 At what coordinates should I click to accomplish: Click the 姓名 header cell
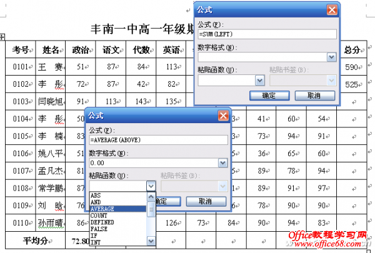point(51,49)
